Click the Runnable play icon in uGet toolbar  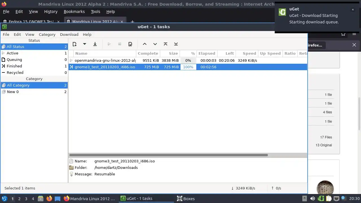point(109,44)
